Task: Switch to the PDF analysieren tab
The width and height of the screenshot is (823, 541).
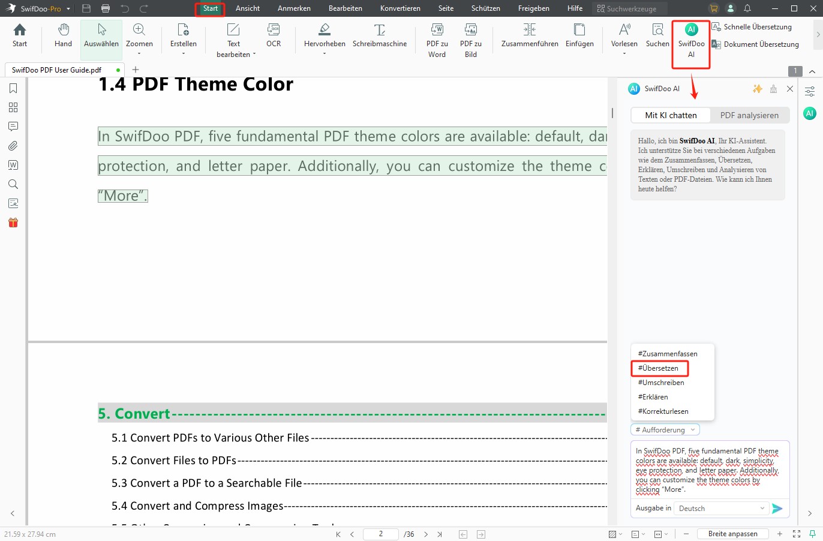Action: pos(749,115)
